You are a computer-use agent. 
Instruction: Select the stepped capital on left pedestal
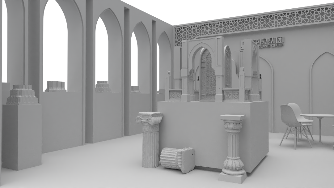22,95
